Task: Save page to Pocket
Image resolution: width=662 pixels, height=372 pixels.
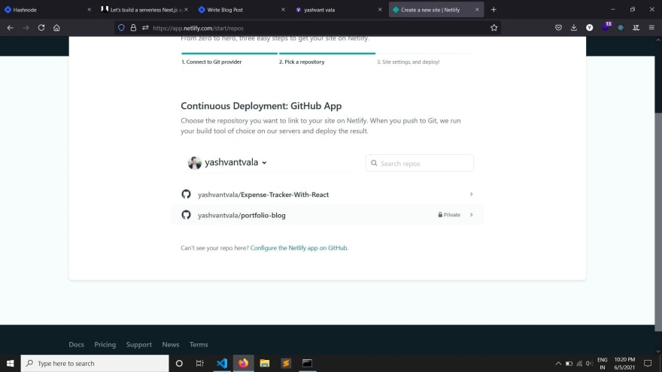Action: tap(558, 28)
